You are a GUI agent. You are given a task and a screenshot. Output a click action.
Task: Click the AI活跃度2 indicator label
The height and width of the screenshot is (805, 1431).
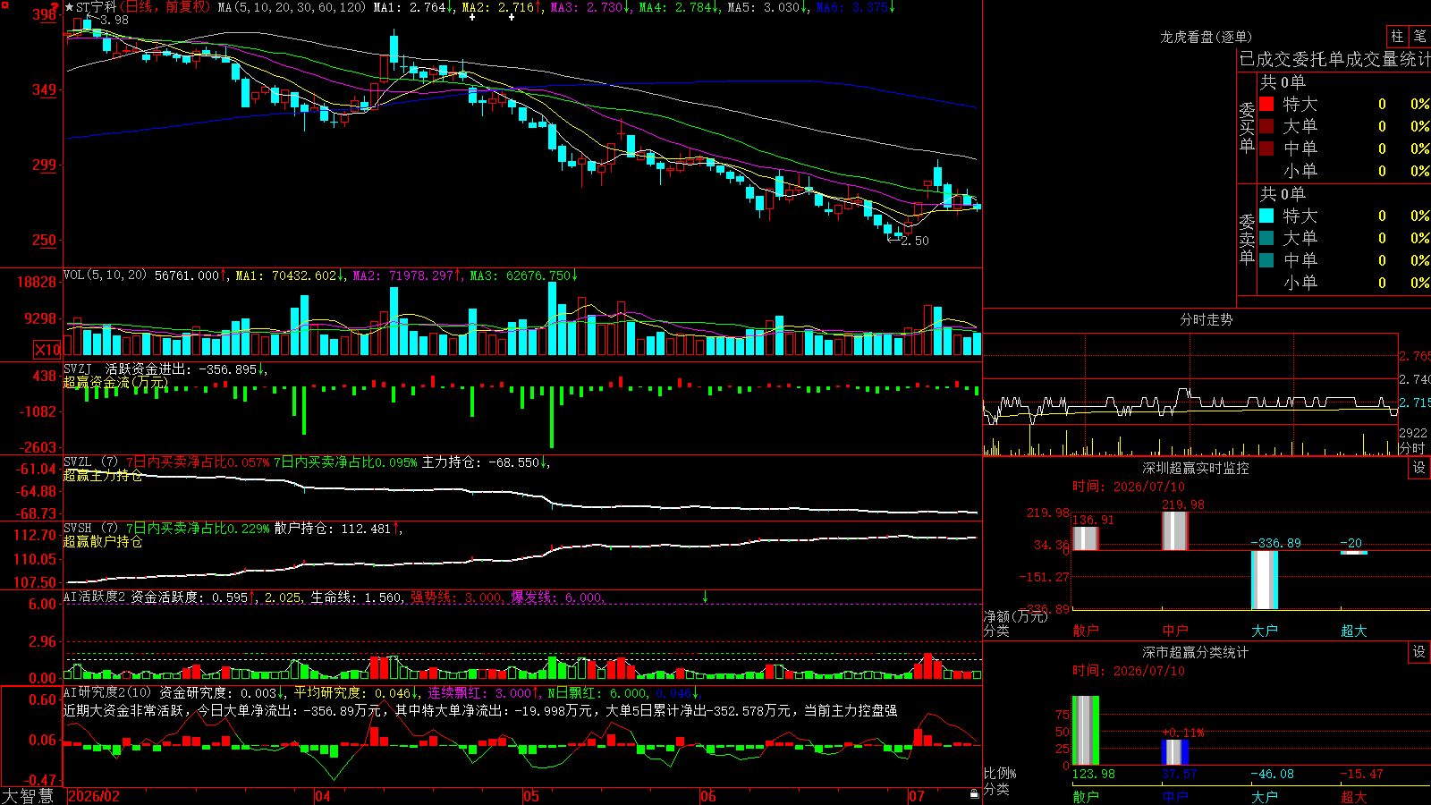pos(95,597)
